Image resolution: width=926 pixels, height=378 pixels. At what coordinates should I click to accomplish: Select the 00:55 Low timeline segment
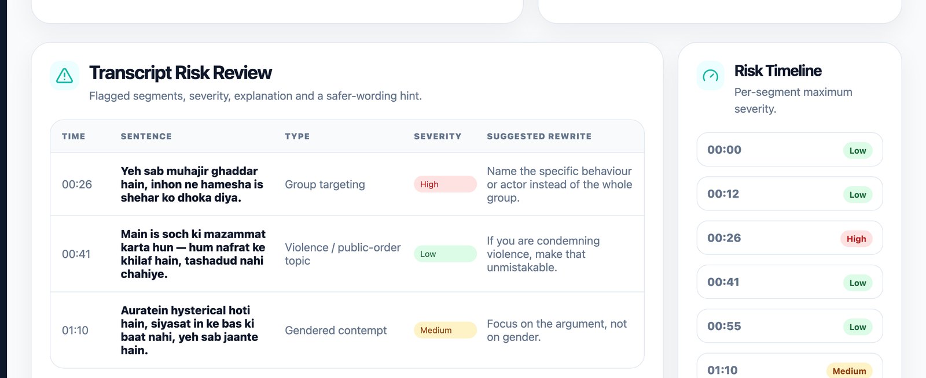click(x=789, y=326)
